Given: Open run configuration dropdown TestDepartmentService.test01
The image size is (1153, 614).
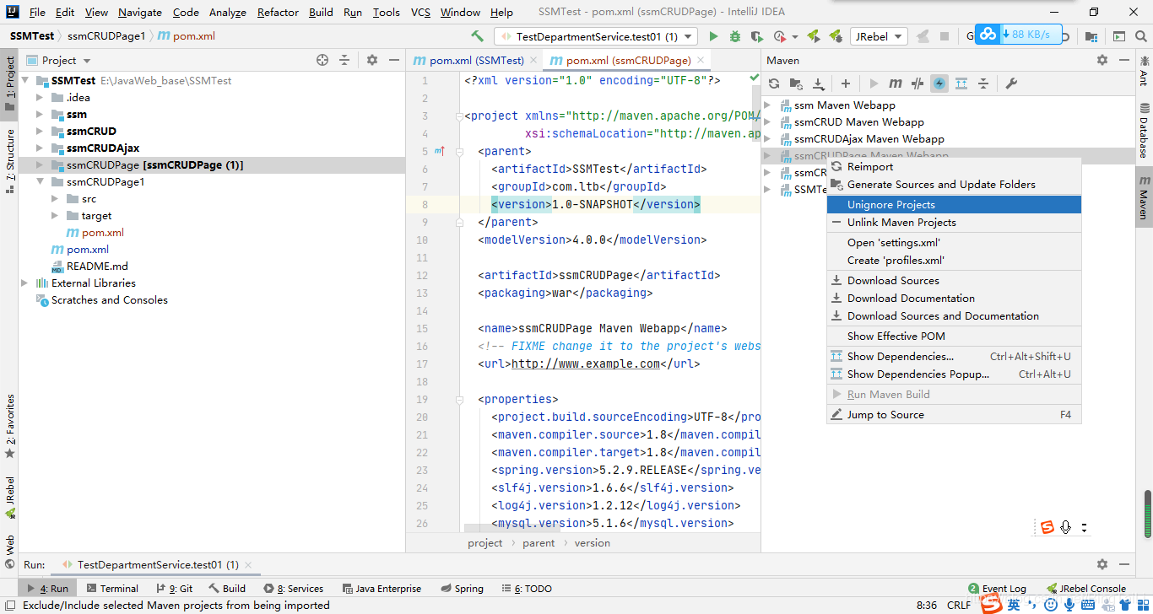Looking at the screenshot, I should [x=597, y=36].
